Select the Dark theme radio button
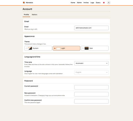Viewport: 133px width, 121px height. point(83,48)
